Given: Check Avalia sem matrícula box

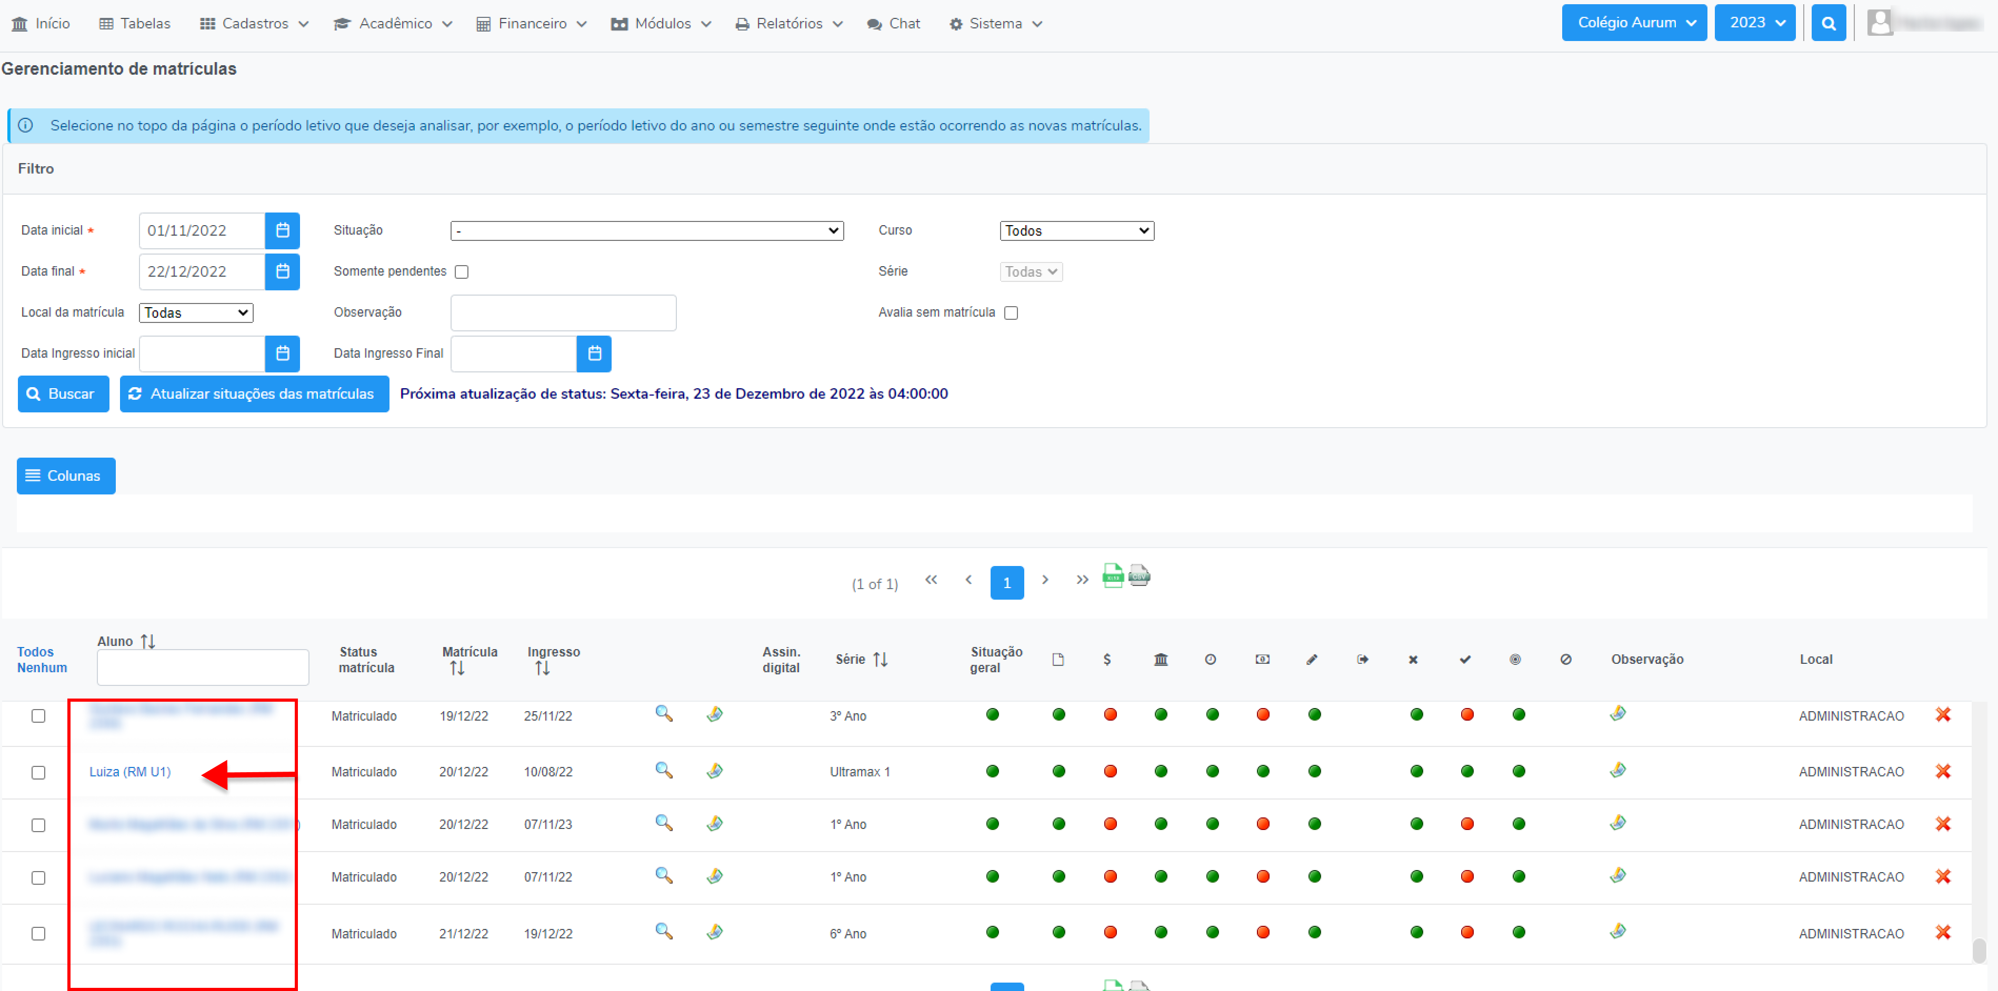Looking at the screenshot, I should pyautogui.click(x=1011, y=312).
